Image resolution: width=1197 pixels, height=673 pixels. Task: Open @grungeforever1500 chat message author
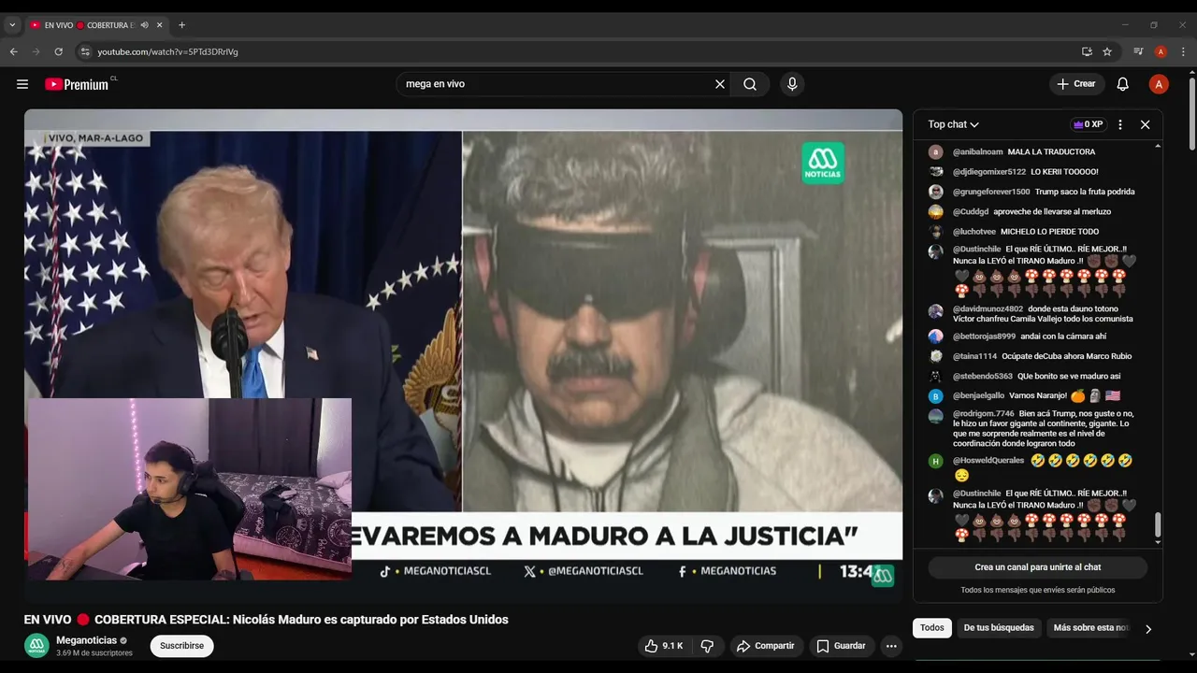pos(991,192)
